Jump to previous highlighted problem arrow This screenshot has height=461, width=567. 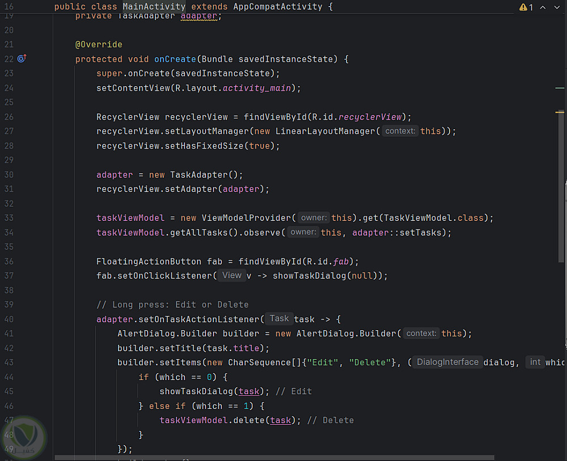543,7
